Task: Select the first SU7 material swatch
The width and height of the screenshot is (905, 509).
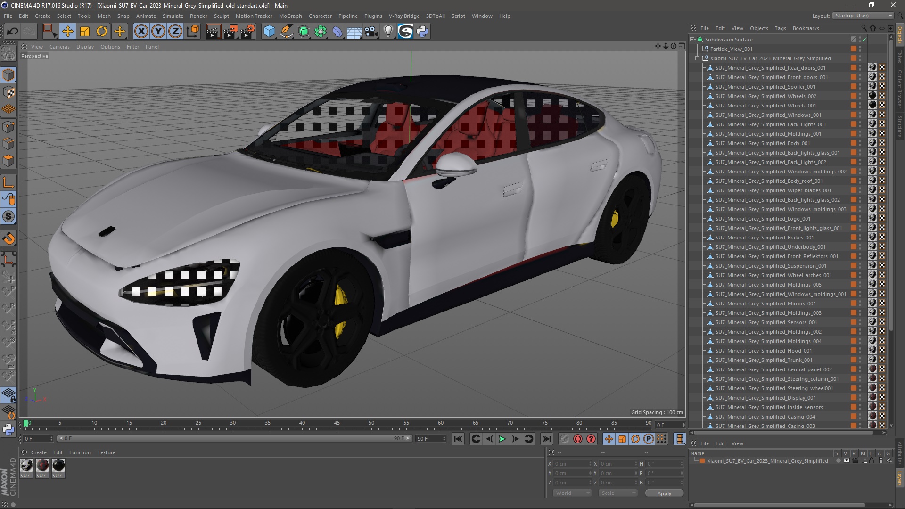Action: 26,466
